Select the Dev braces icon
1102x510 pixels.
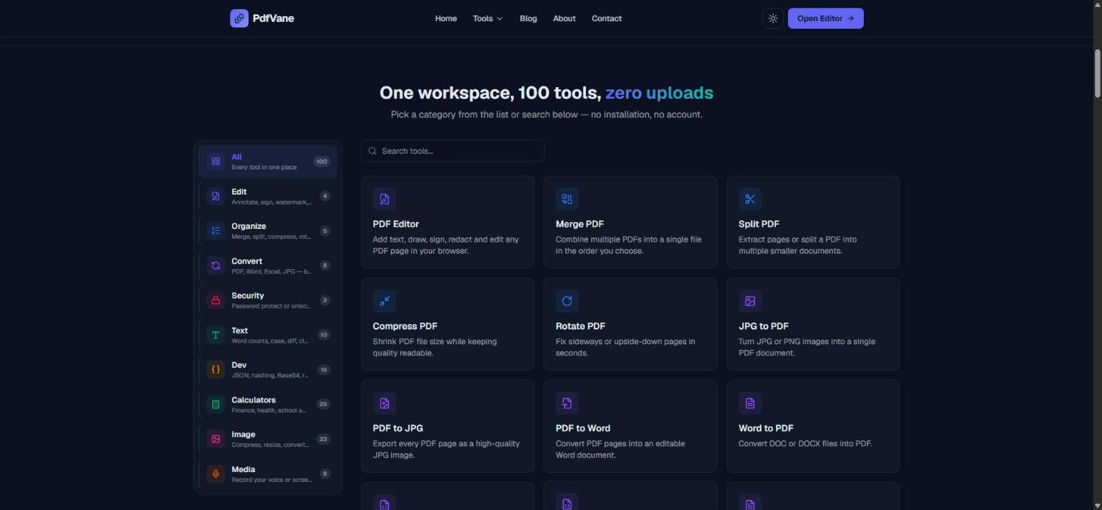point(216,370)
